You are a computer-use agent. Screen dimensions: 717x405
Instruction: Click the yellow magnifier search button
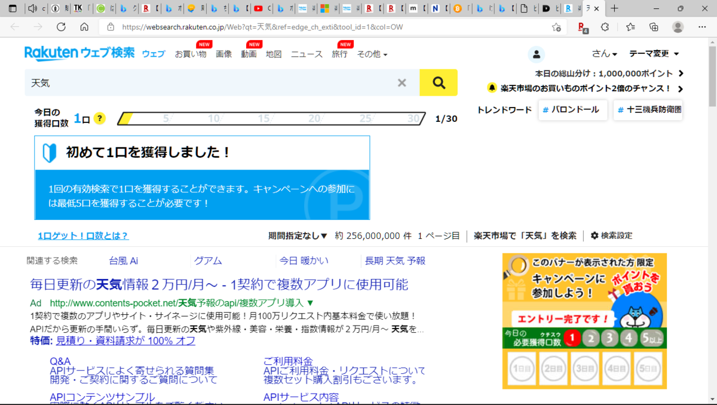click(x=439, y=83)
